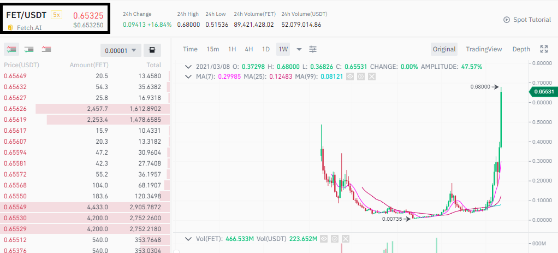Screen dimensions: 558x253
Task: Switch chart interval to 4H
Action: pyautogui.click(x=249, y=49)
